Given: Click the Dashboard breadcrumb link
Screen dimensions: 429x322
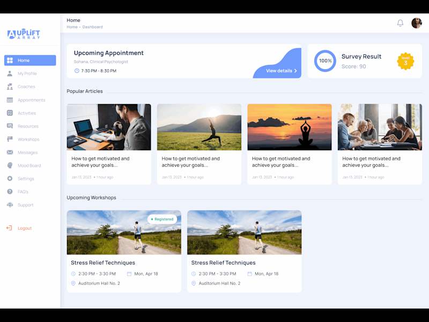Looking at the screenshot, I should 92,27.
